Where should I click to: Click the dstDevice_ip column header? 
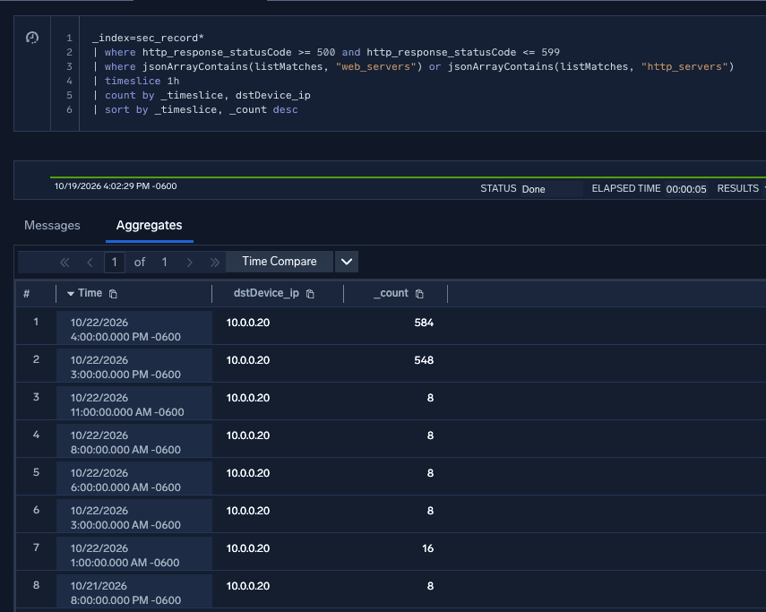tap(266, 293)
